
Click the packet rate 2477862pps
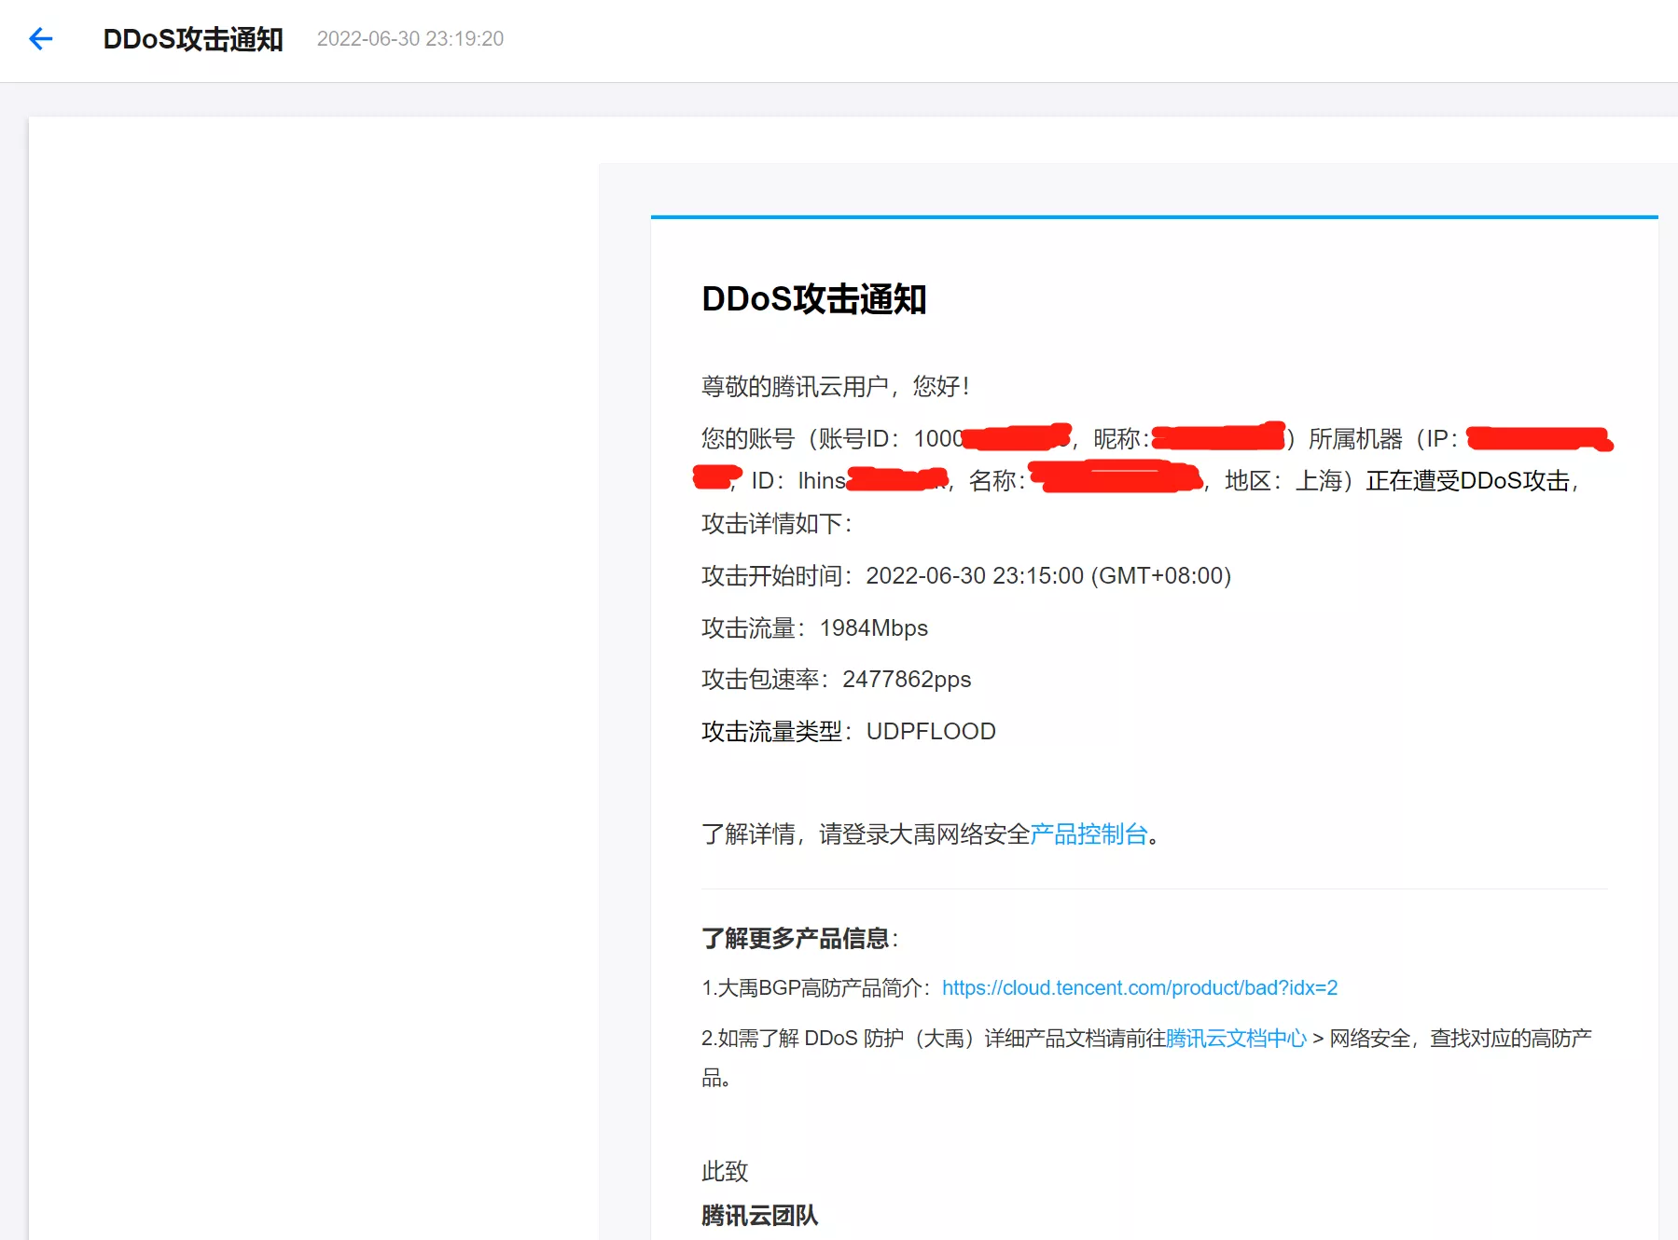click(907, 680)
